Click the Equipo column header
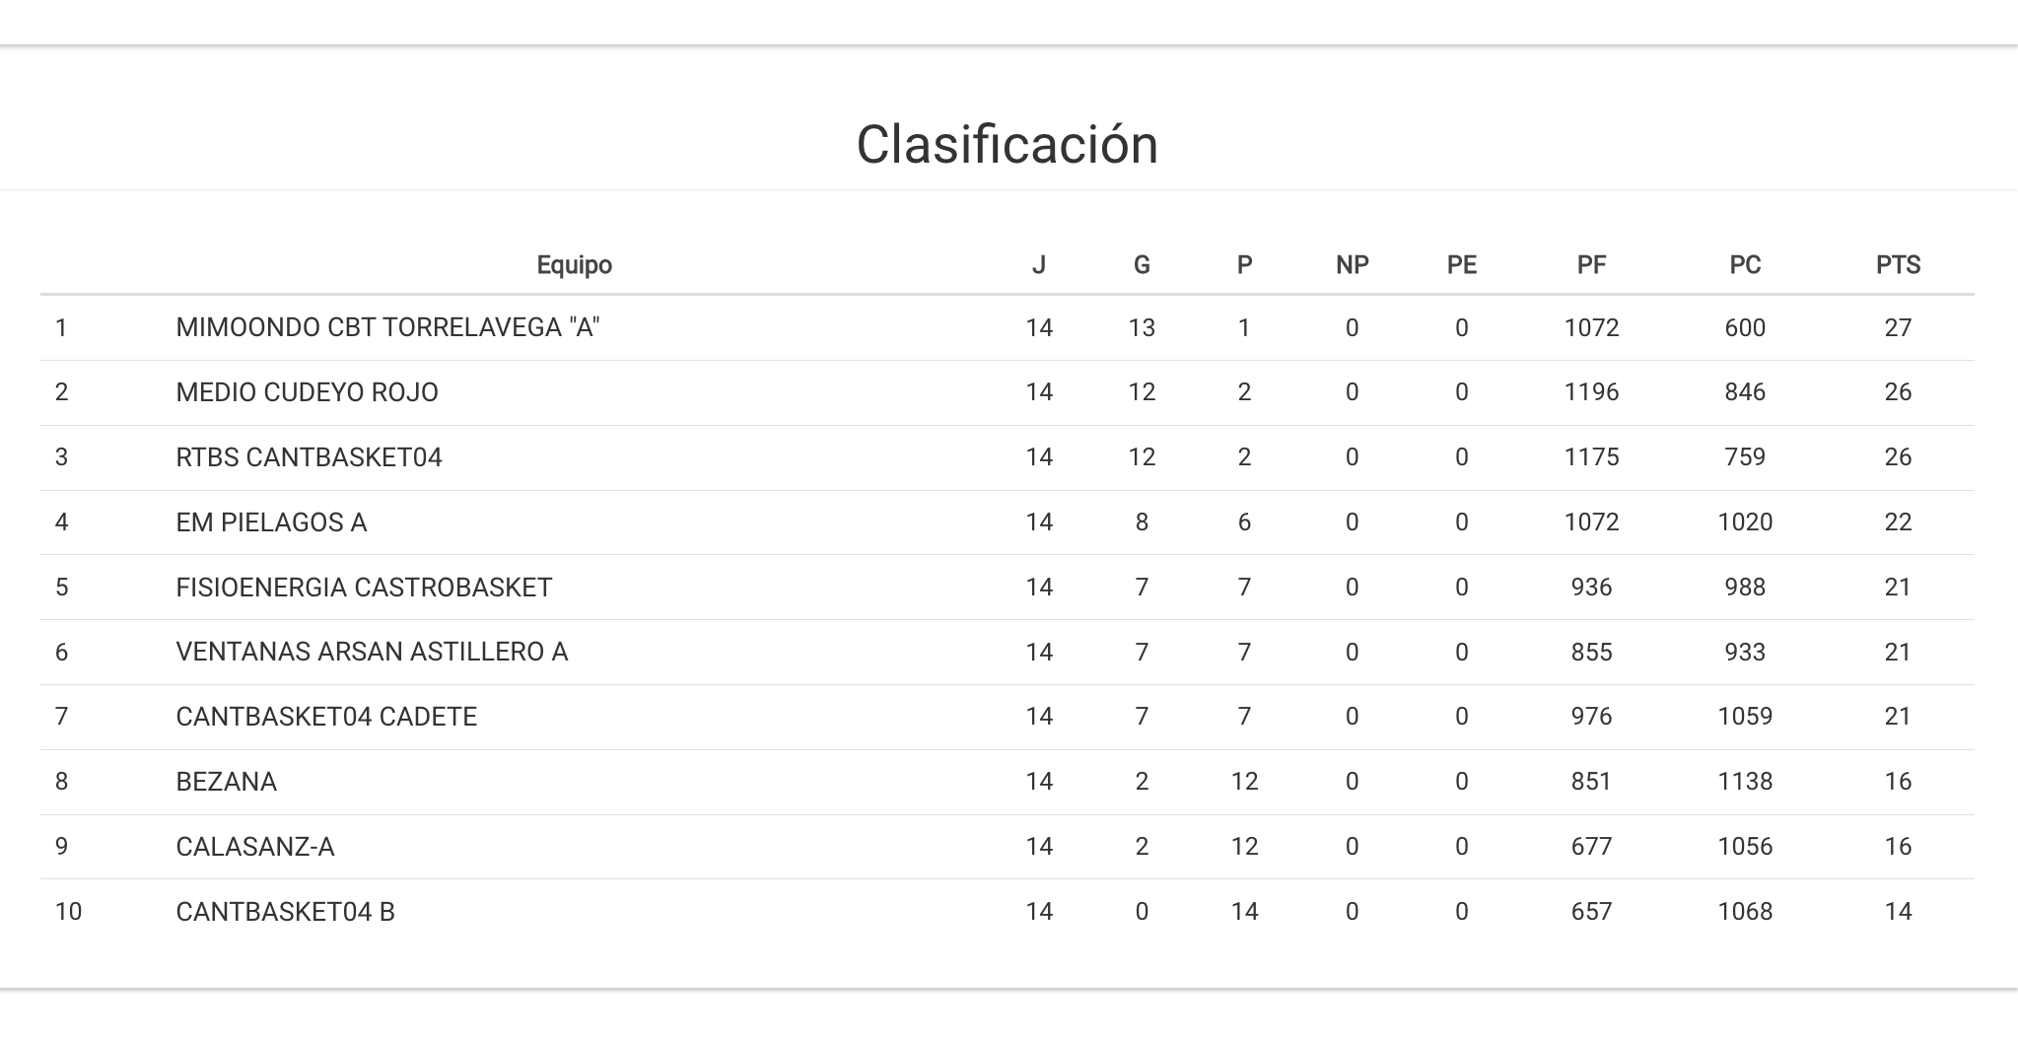 [574, 265]
